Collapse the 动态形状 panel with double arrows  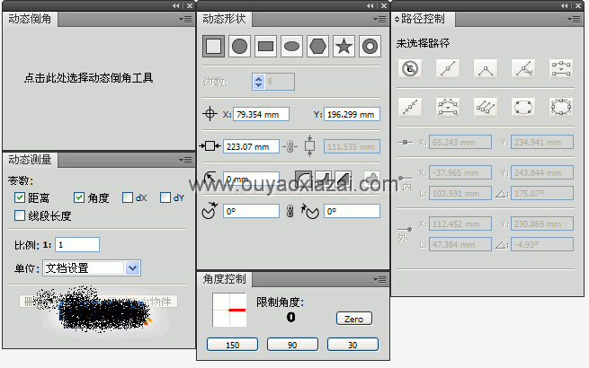click(370, 5)
